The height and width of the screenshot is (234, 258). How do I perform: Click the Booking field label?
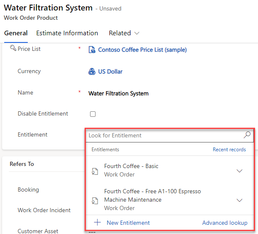click(28, 189)
